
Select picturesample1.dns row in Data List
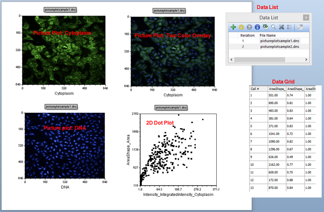(x=279, y=41)
